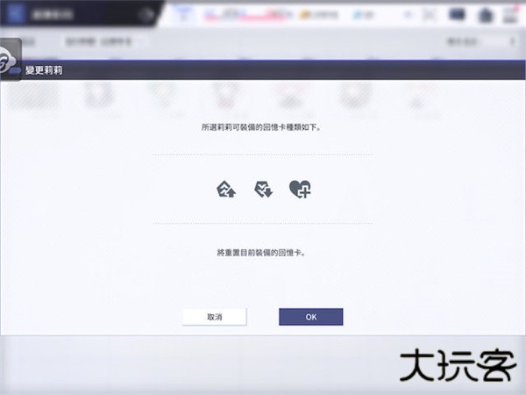This screenshot has width=526, height=395.
Task: Click the heart-plus recovery card icon
Action: click(300, 190)
